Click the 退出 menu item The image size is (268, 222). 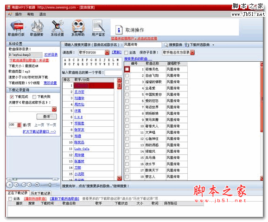[43, 14]
